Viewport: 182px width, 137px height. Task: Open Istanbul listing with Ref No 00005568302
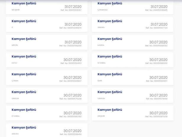(110, 57)
